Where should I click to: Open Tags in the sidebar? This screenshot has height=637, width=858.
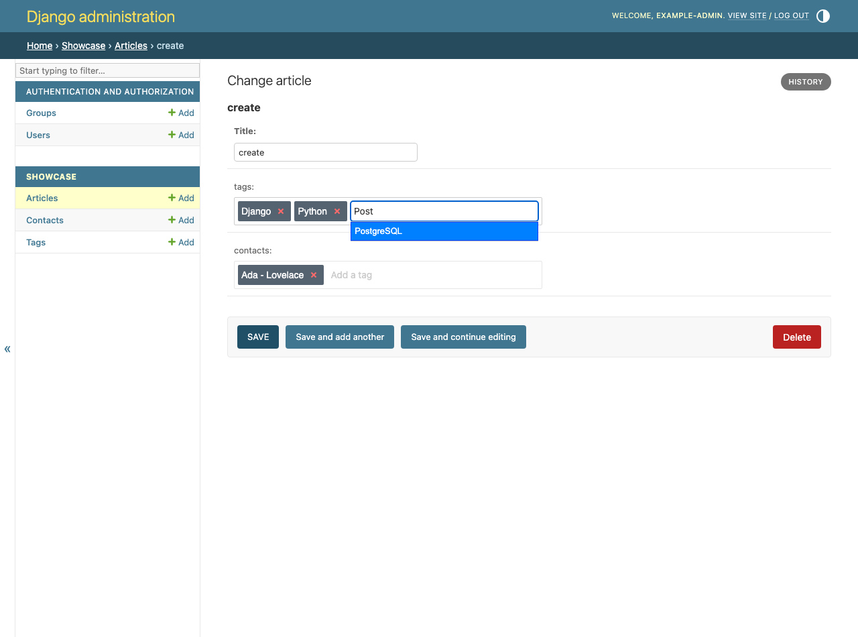point(36,242)
